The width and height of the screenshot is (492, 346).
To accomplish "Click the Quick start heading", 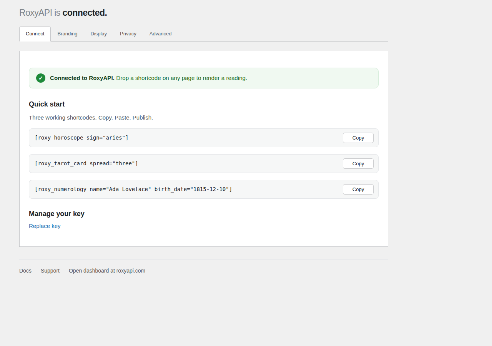I will [x=47, y=104].
